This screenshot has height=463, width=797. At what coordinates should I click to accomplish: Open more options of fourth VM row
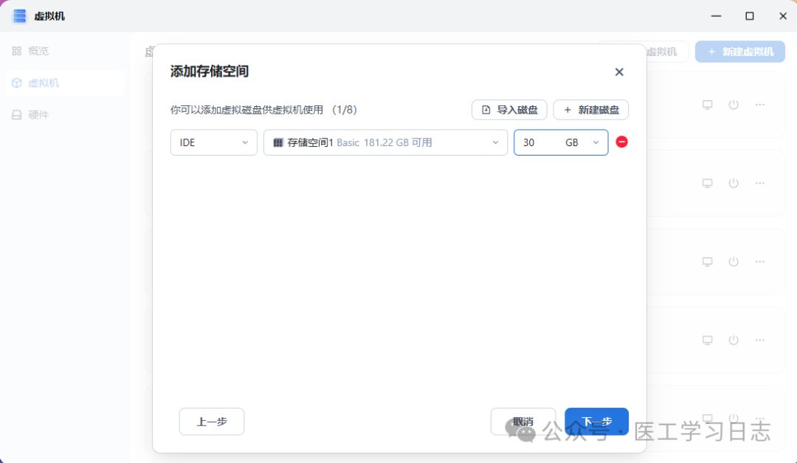click(x=759, y=340)
